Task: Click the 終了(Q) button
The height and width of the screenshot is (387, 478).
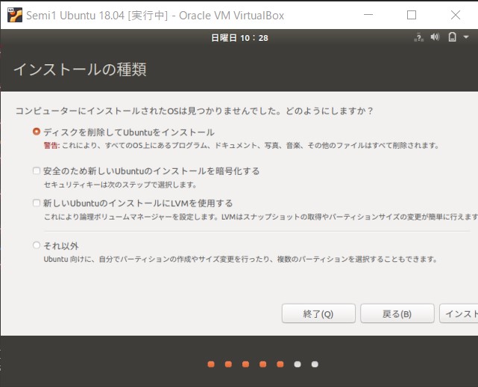Action: pyautogui.click(x=318, y=313)
